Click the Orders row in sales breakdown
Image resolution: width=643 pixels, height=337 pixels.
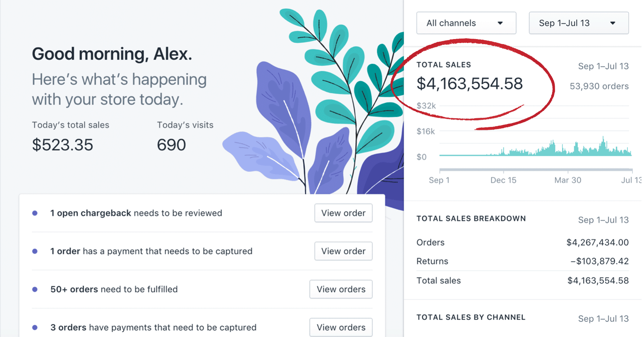pos(522,242)
